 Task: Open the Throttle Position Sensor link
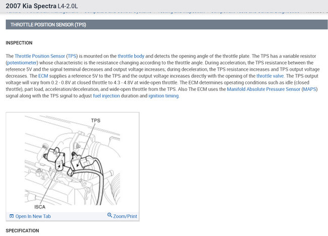tap(40, 56)
